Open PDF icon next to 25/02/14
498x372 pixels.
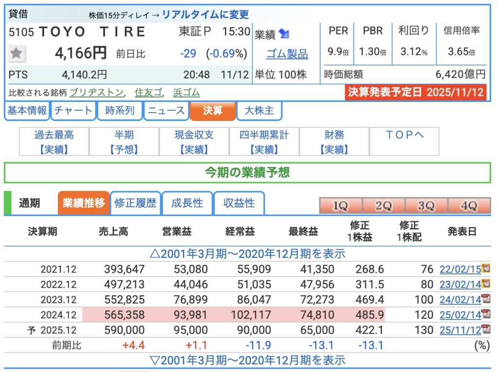[485, 315]
